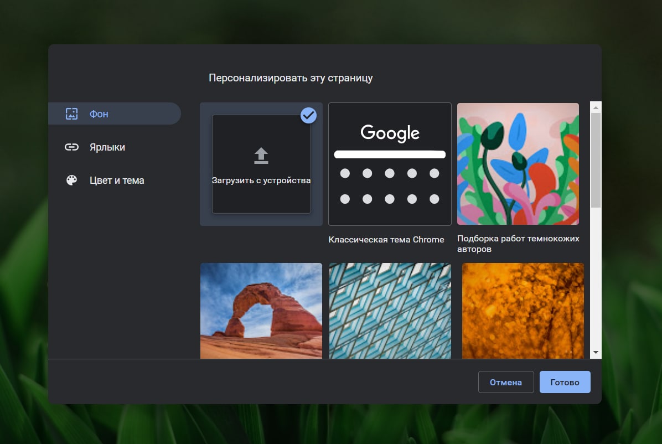Select the colorful floral artwork thumbnail
The image size is (662, 444).
[x=518, y=164]
